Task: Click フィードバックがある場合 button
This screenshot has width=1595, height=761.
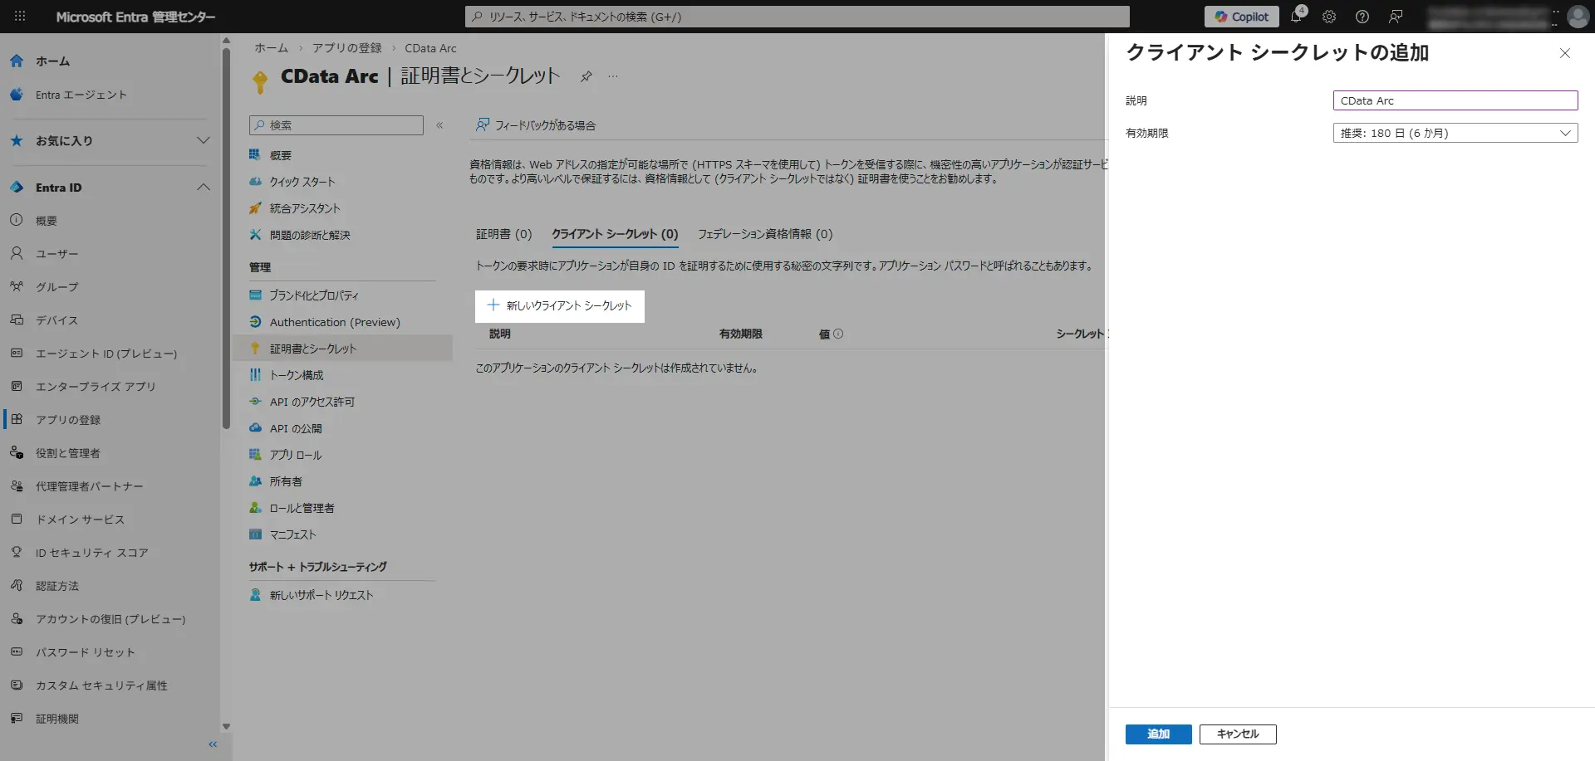Action: point(536,125)
